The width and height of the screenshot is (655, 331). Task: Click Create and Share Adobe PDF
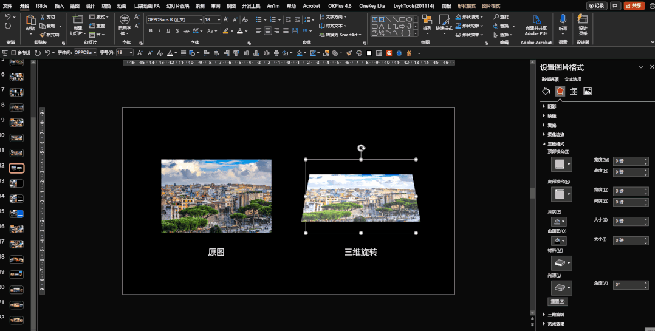tap(537, 25)
